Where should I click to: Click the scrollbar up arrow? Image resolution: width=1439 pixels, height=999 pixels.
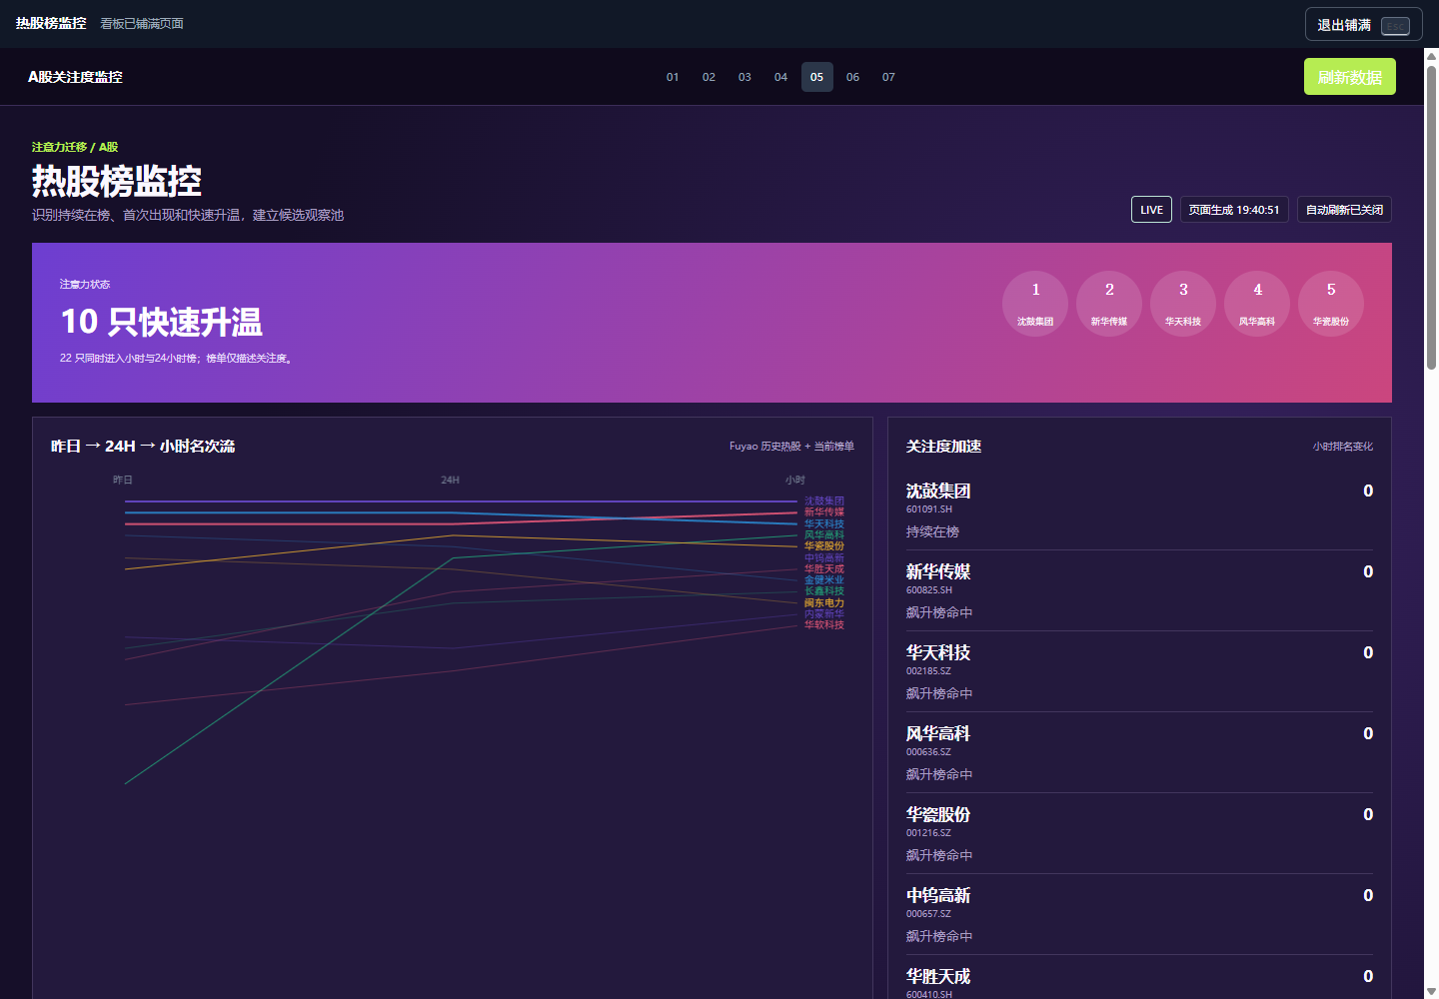tap(1431, 56)
